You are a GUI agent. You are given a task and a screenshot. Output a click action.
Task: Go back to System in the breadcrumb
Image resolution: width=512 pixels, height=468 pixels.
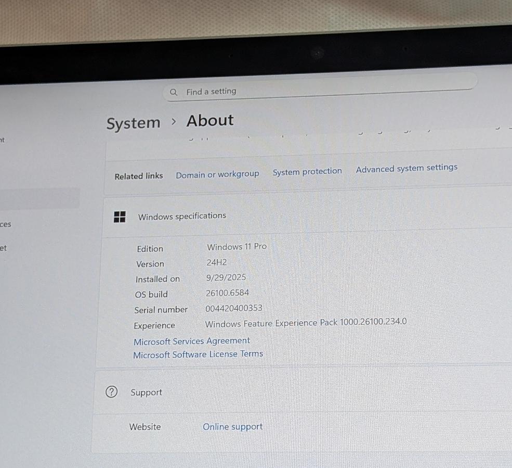[x=134, y=123]
